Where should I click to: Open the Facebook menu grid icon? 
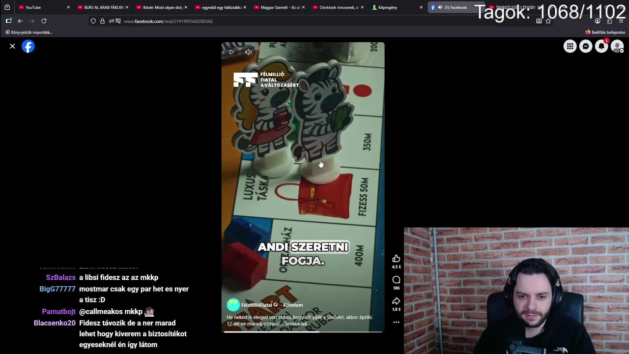click(x=570, y=46)
